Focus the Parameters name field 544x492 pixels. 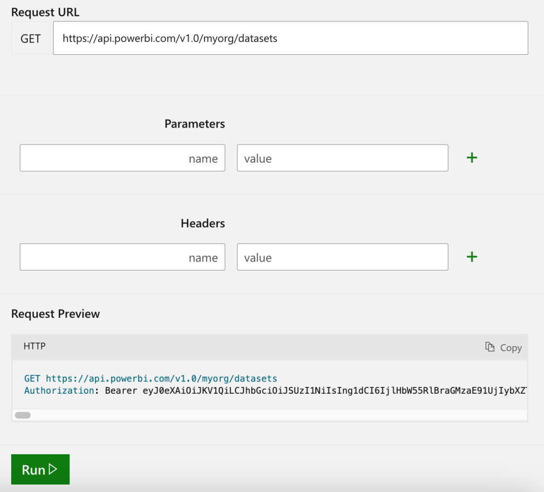tap(122, 157)
